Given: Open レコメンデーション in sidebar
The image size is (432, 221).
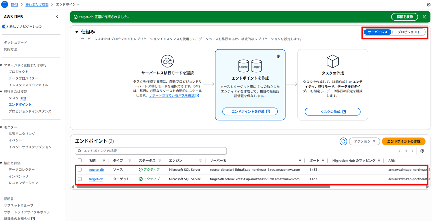Looking at the screenshot, I should pos(24,183).
